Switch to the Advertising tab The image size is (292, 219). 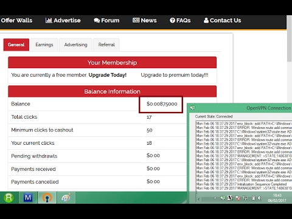(75, 44)
